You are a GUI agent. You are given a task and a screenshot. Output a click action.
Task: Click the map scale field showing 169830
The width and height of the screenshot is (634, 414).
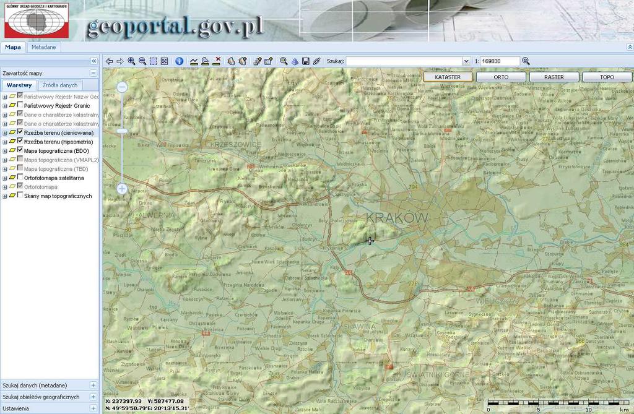point(500,61)
